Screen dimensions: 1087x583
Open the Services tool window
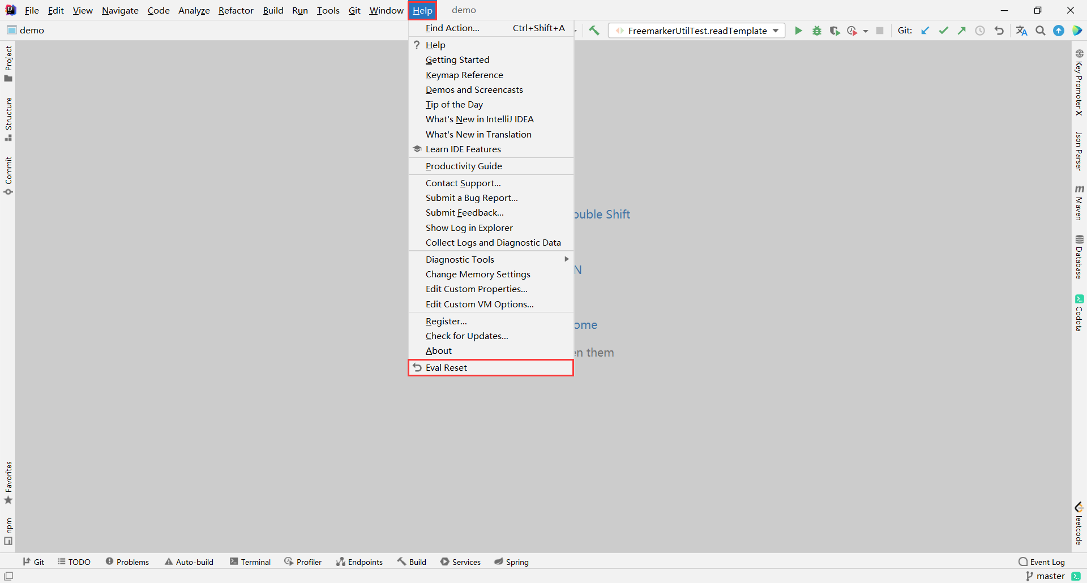461,561
